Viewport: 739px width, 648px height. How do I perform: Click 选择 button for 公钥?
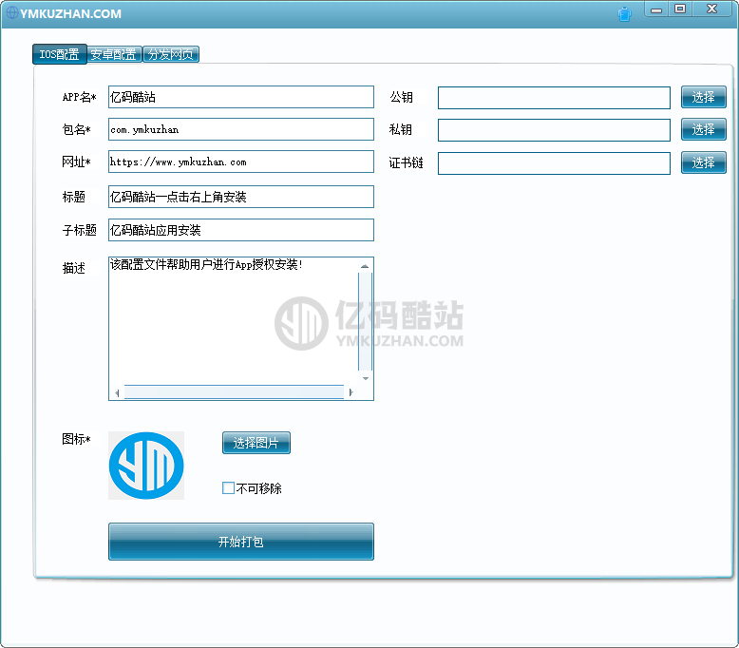[703, 97]
